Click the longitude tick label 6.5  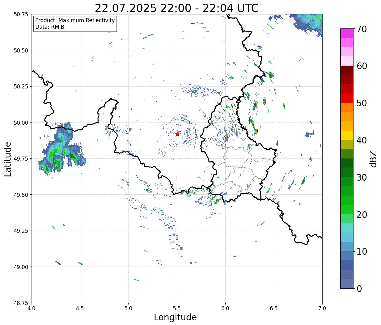tap(274, 308)
